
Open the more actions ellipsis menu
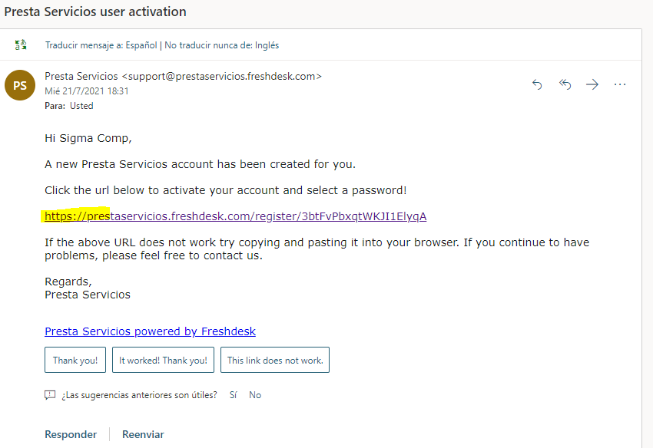coord(620,84)
